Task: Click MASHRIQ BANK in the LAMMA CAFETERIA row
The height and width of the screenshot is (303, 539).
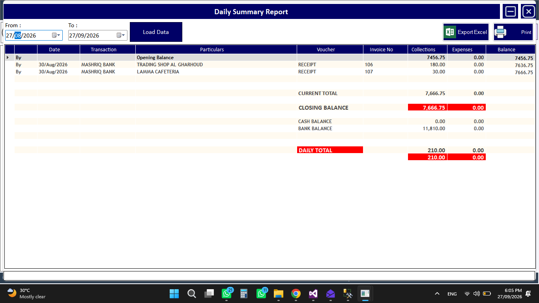Action: pos(108,72)
